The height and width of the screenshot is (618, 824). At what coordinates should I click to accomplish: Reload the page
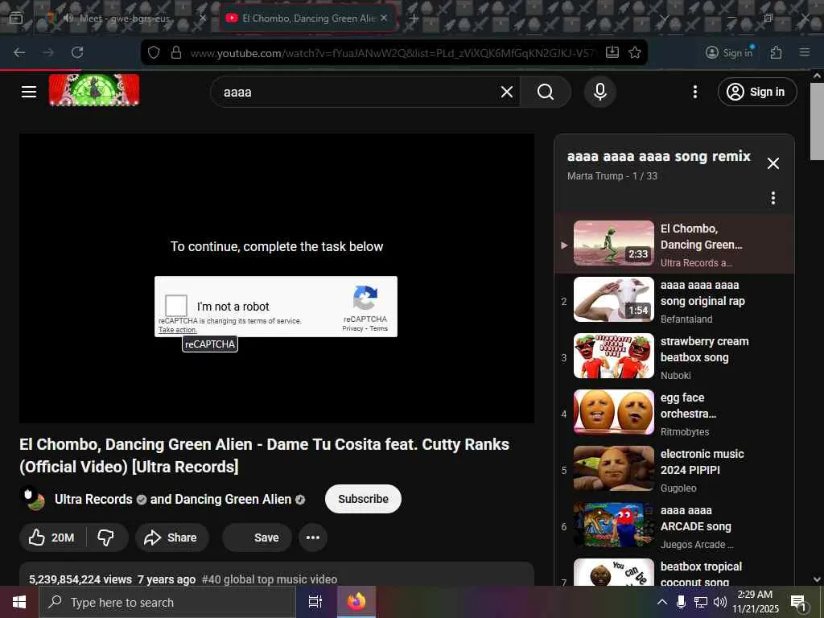[77, 52]
